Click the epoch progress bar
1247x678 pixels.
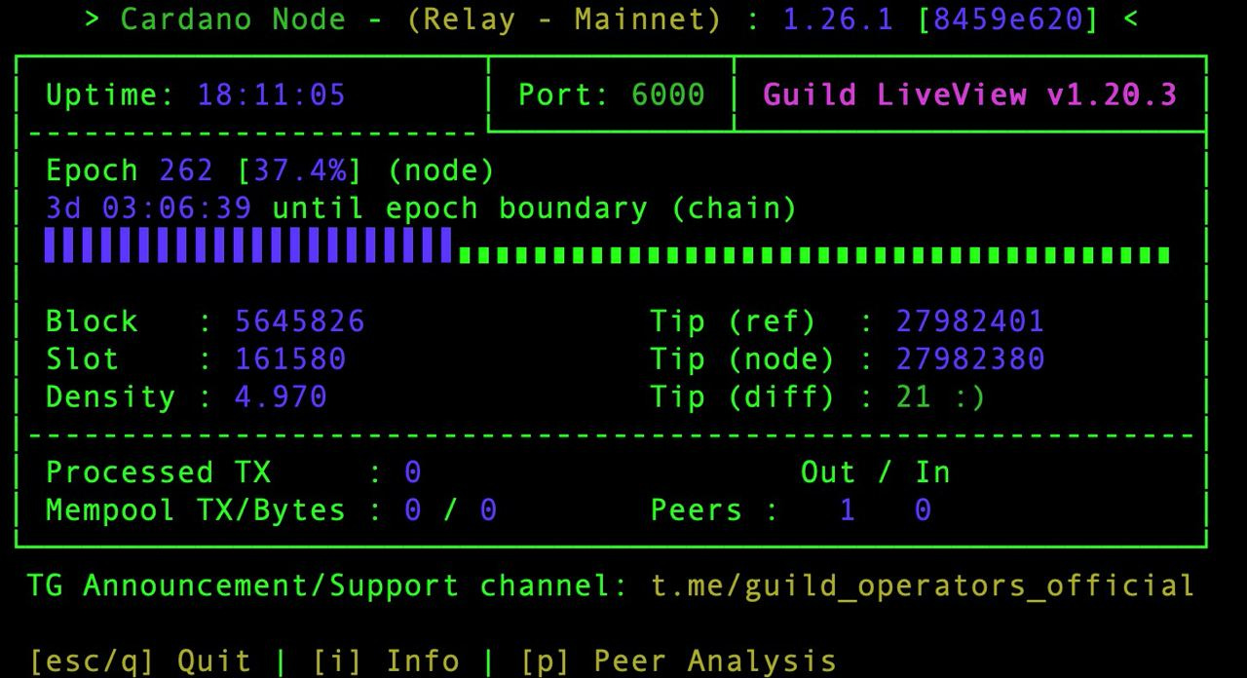pyautogui.click(x=607, y=245)
